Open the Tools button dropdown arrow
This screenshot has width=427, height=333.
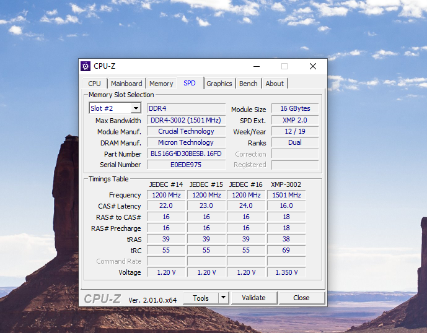tap(223, 298)
